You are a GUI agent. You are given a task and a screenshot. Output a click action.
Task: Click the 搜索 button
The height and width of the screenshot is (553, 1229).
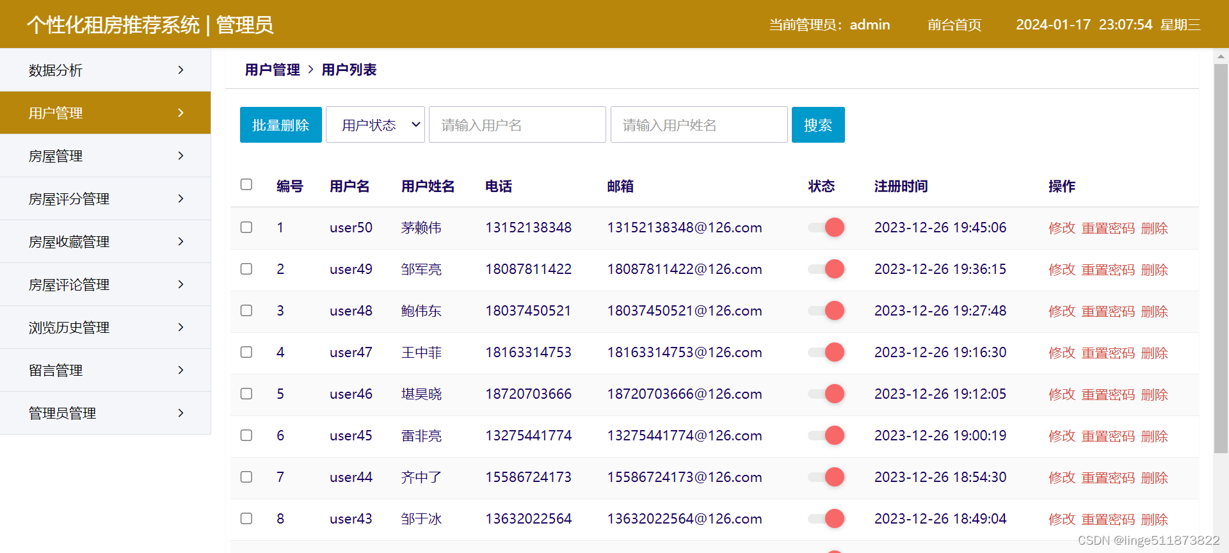click(818, 125)
